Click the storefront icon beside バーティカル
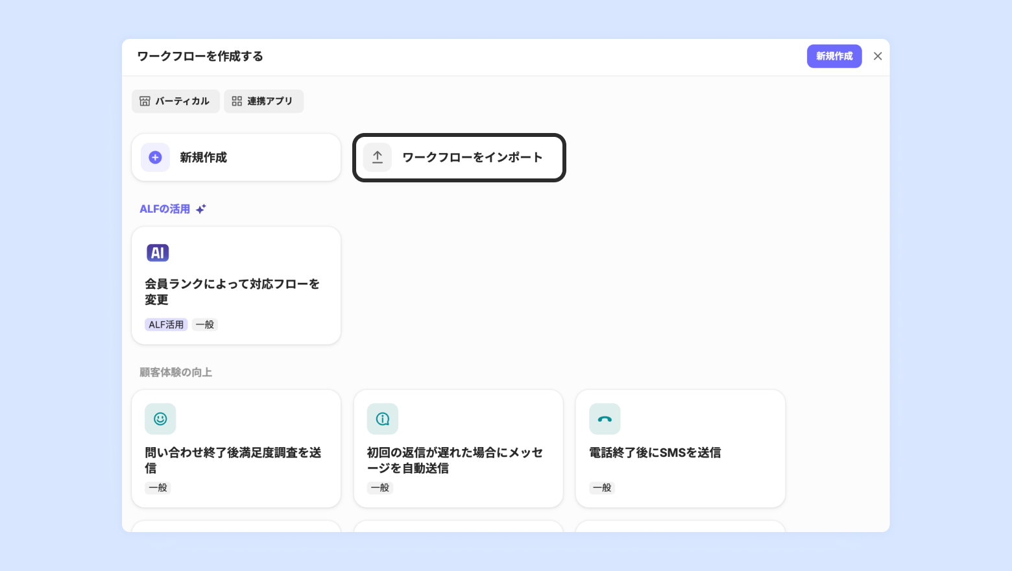Image resolution: width=1012 pixels, height=571 pixels. click(145, 101)
